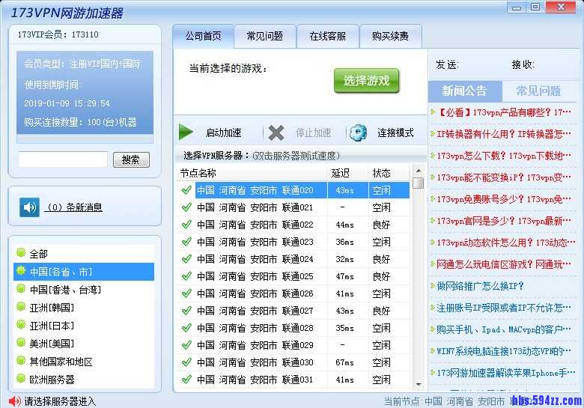Switch to 常见问题 tab in news panel
This screenshot has width=584, height=408.
pos(538,91)
